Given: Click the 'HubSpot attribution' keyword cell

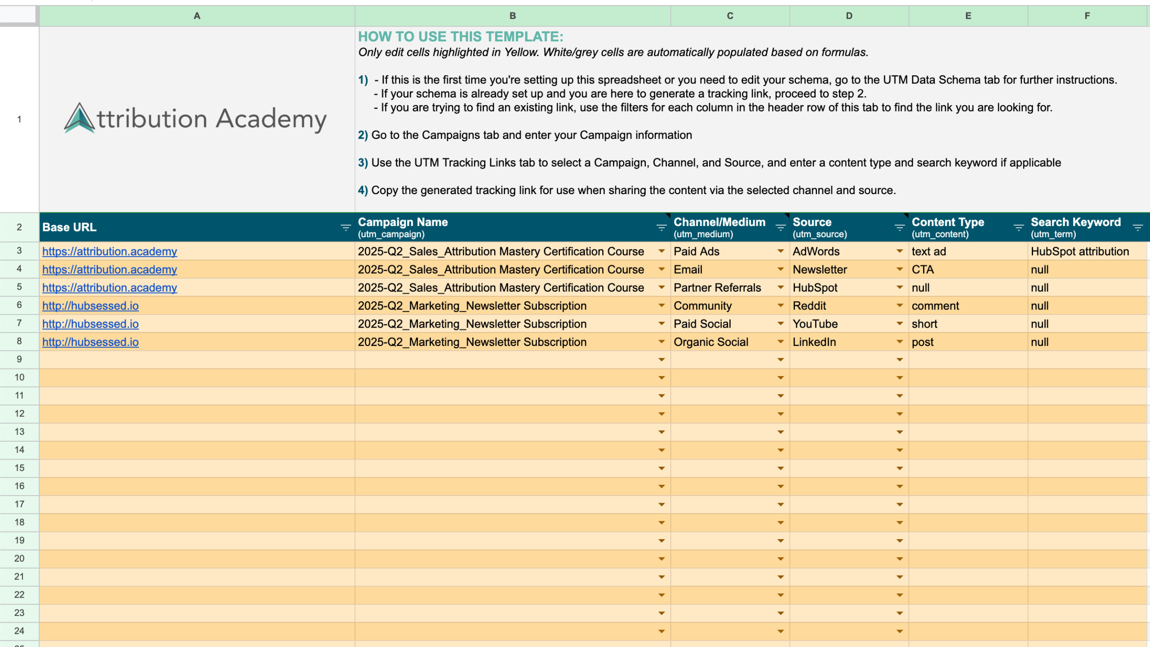Looking at the screenshot, I should pyautogui.click(x=1079, y=252).
